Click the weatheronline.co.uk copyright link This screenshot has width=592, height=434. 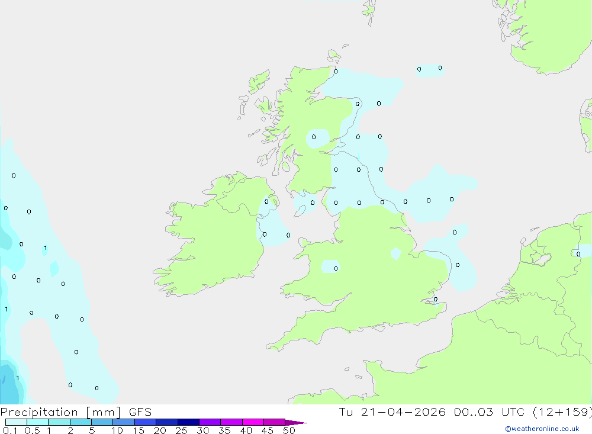(542, 429)
